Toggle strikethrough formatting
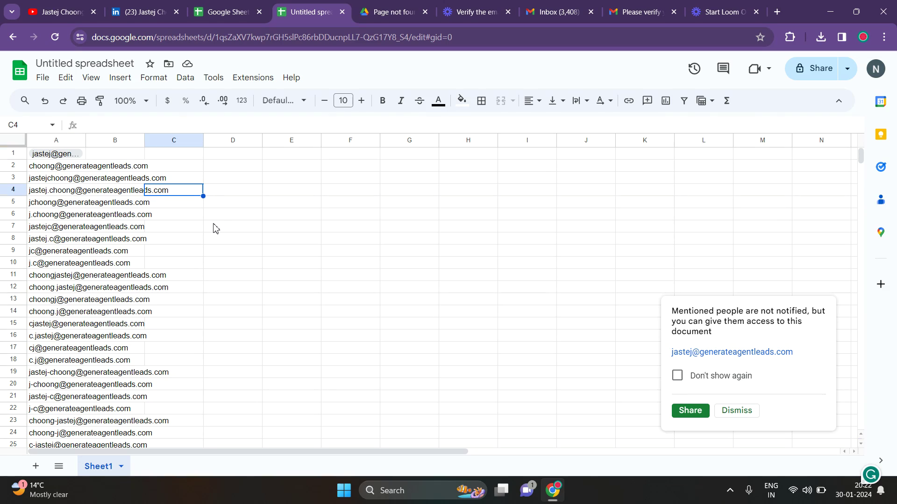This screenshot has height=504, width=897. point(420,100)
